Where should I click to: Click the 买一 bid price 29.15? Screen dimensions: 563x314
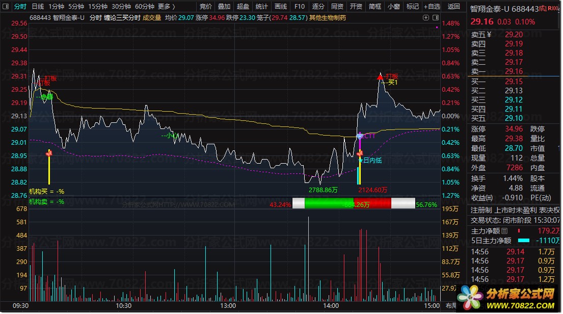click(x=514, y=82)
